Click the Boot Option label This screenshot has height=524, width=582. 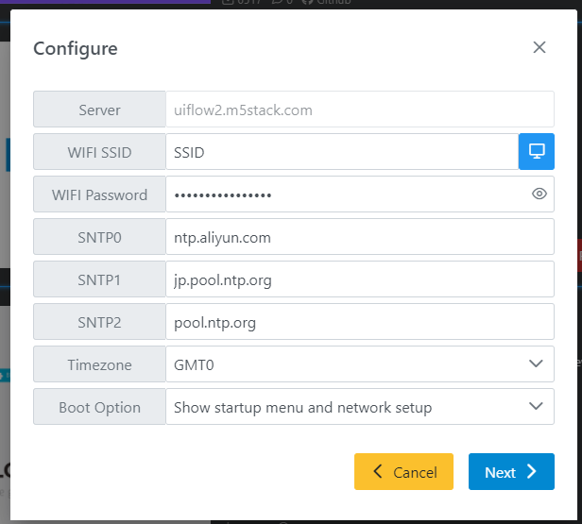[x=99, y=407]
